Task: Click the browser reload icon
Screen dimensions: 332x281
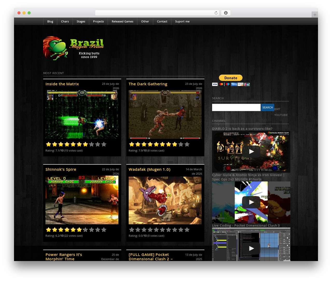Action: [x=216, y=13]
